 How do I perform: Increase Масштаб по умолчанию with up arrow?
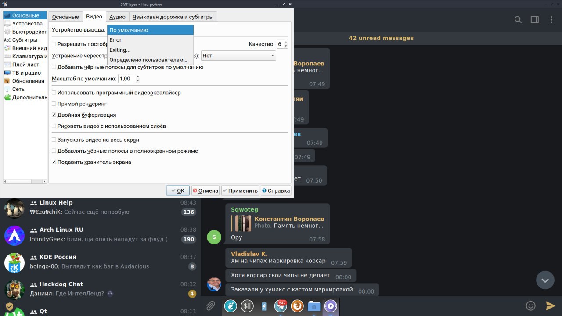[138, 76]
